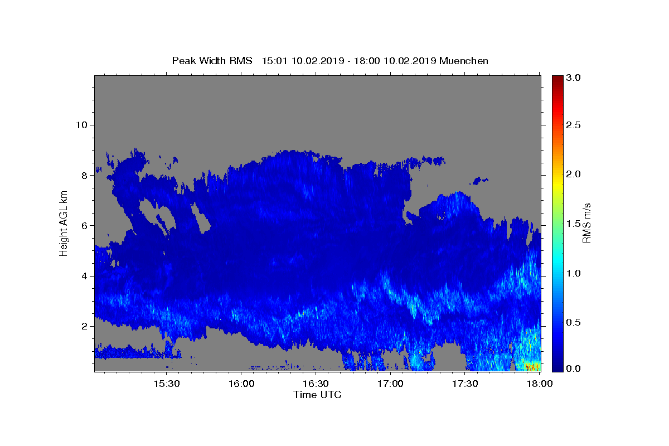Click the small isolated cloud patch near 17:35 at 8 km

(x=479, y=181)
